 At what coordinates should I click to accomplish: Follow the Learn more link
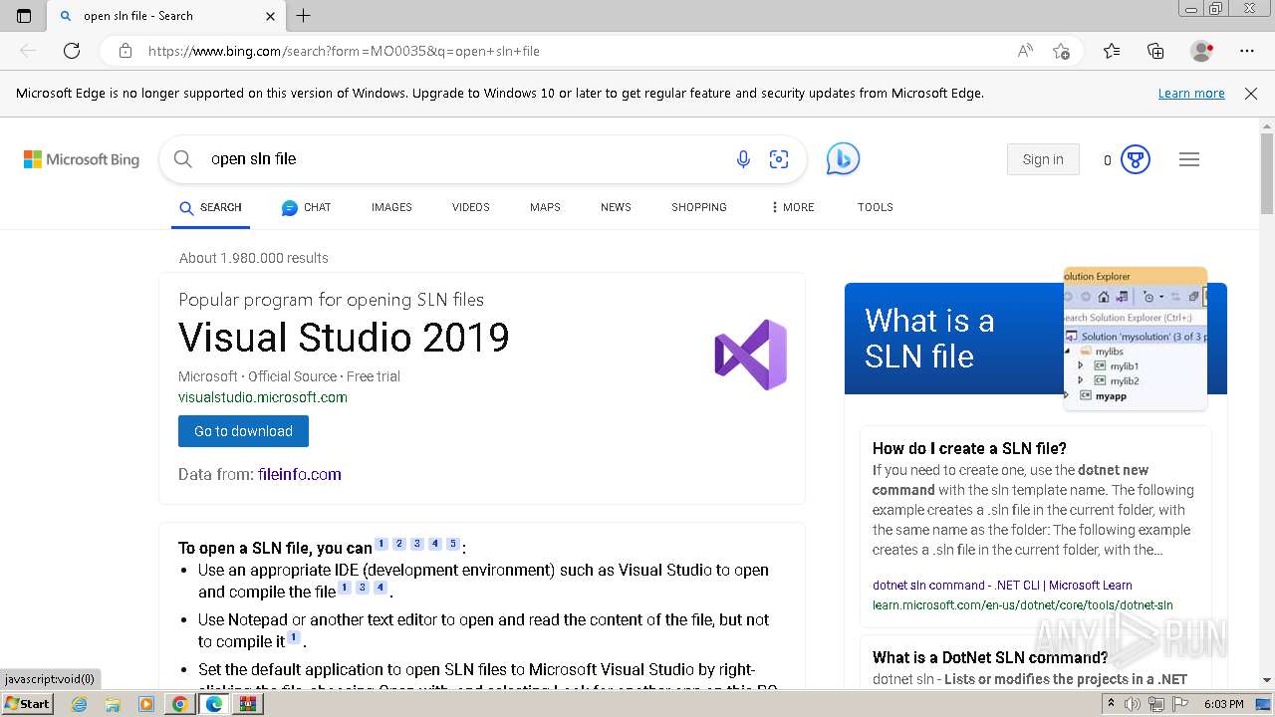point(1191,94)
